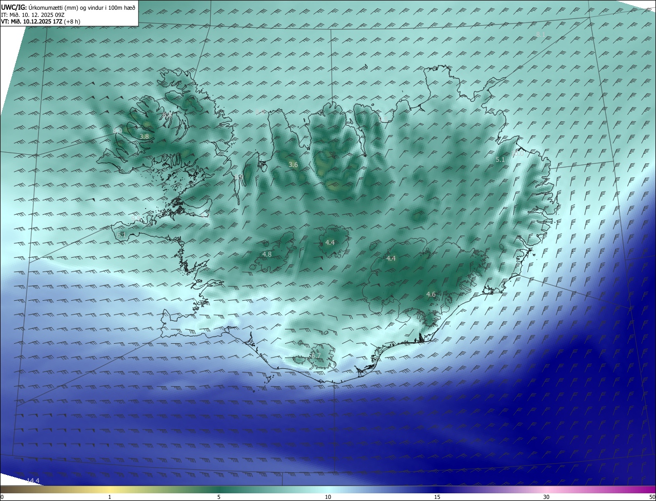Click the 50 tick on the color scale
The image size is (656, 501).
coord(652,497)
